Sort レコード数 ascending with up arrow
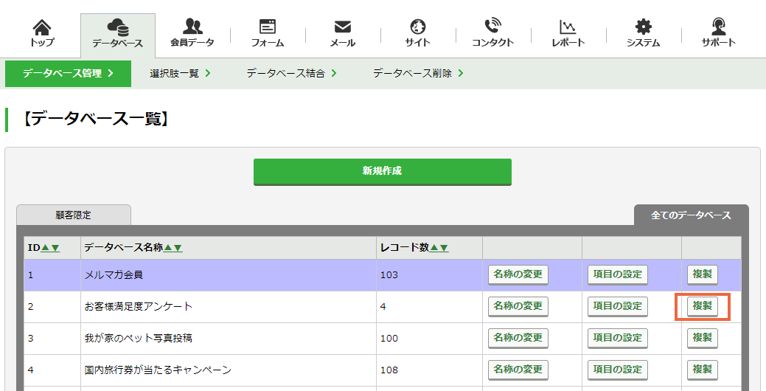This screenshot has height=391, width=766. click(x=434, y=248)
